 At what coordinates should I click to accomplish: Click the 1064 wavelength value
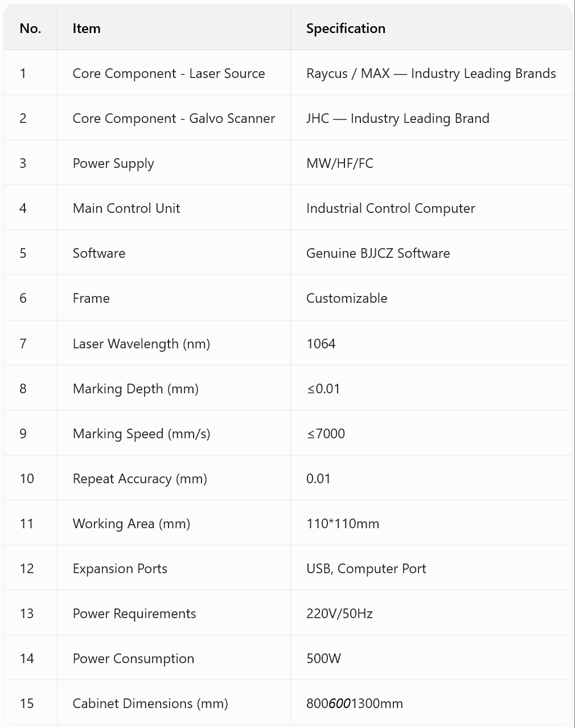(321, 344)
